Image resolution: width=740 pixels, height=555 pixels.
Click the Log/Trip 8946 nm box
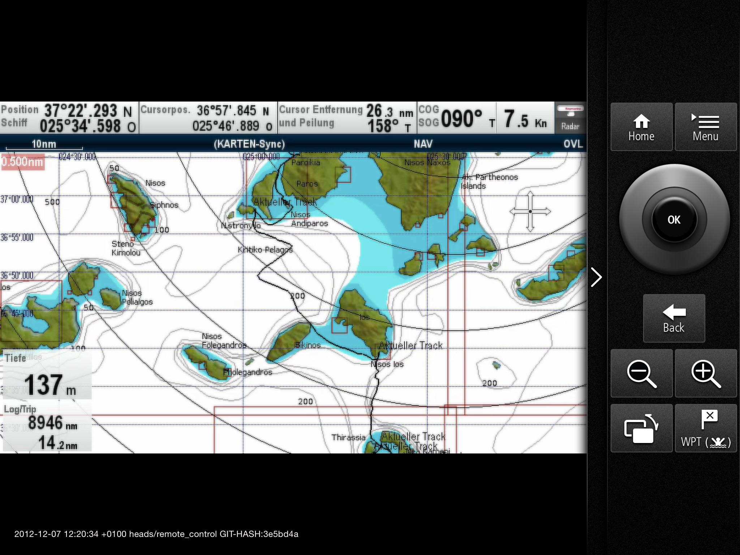coord(47,426)
